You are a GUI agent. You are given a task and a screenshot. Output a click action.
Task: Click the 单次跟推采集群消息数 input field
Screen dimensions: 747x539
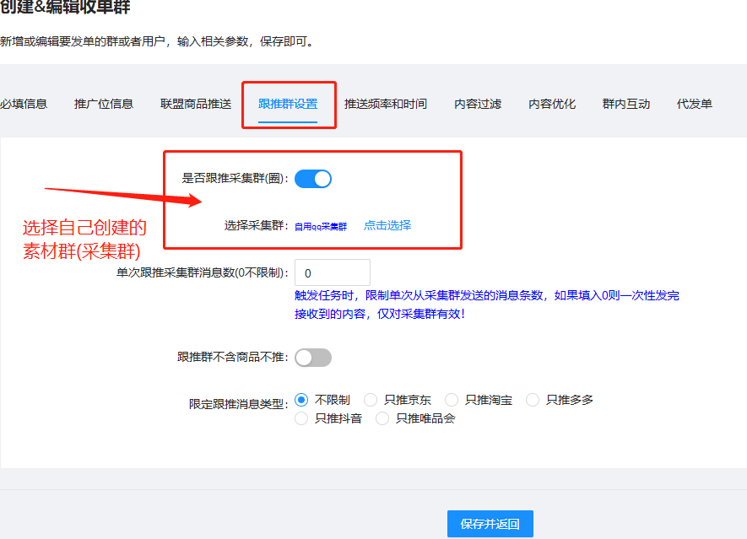click(x=333, y=273)
